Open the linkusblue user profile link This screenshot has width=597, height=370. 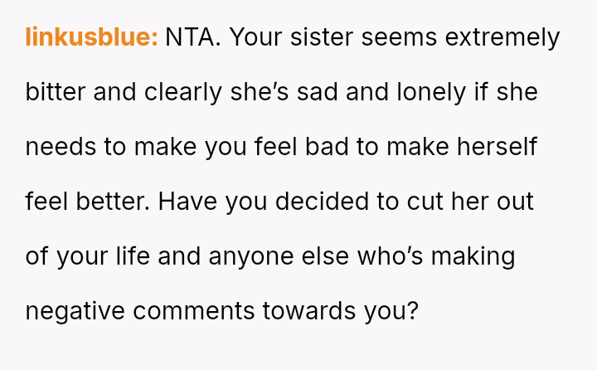(91, 37)
